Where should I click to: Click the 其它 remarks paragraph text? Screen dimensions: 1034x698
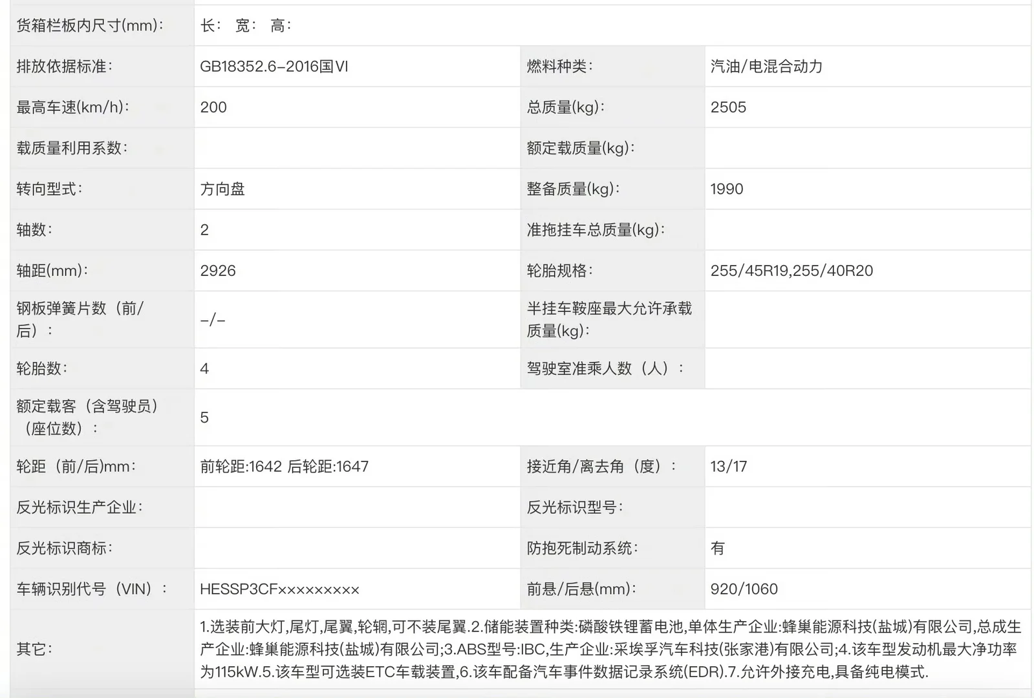pos(610,649)
